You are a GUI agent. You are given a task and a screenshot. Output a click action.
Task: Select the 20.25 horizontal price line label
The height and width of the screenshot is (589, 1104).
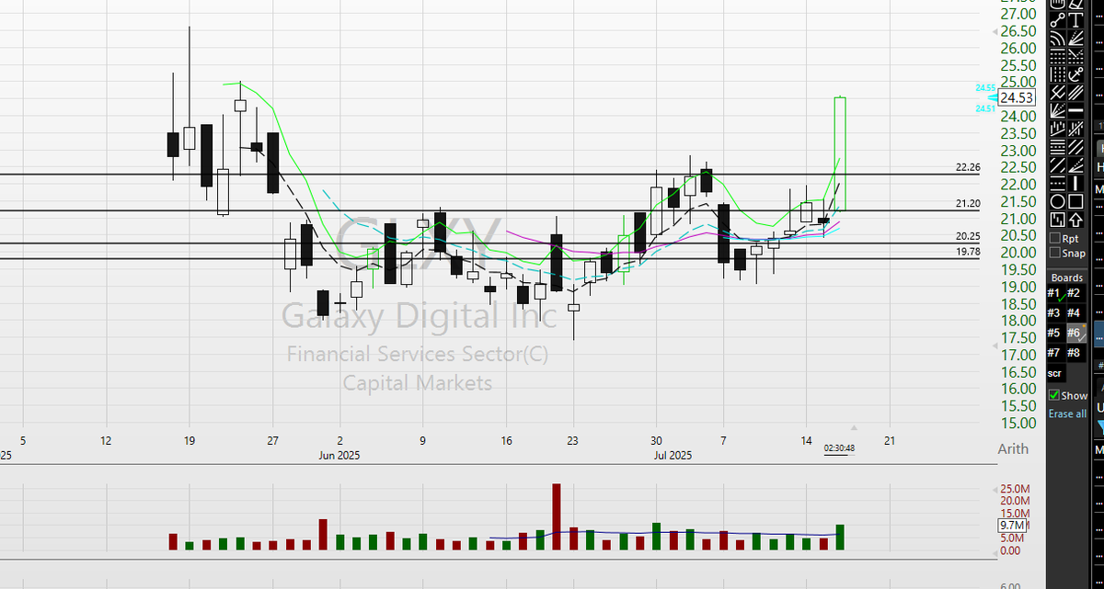968,236
